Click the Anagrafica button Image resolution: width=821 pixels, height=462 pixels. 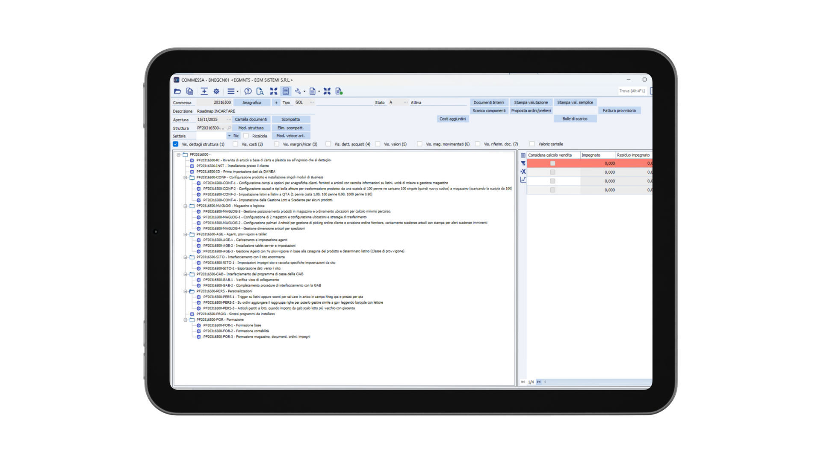coord(251,103)
